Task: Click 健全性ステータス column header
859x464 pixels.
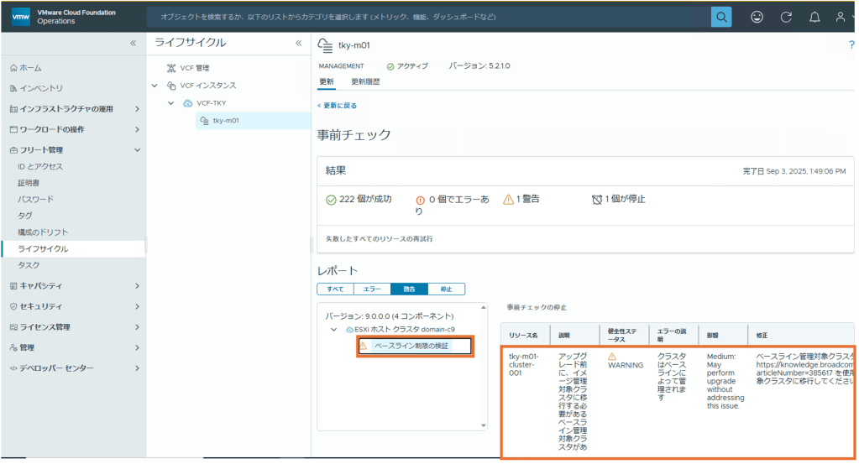Action: [x=622, y=335]
